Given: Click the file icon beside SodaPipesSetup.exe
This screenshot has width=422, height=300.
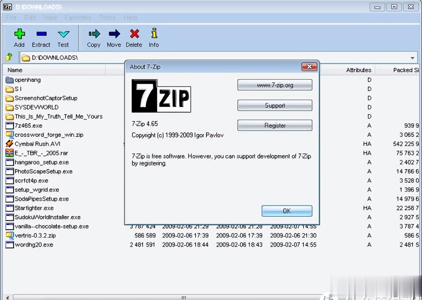Looking at the screenshot, I should [x=10, y=199].
